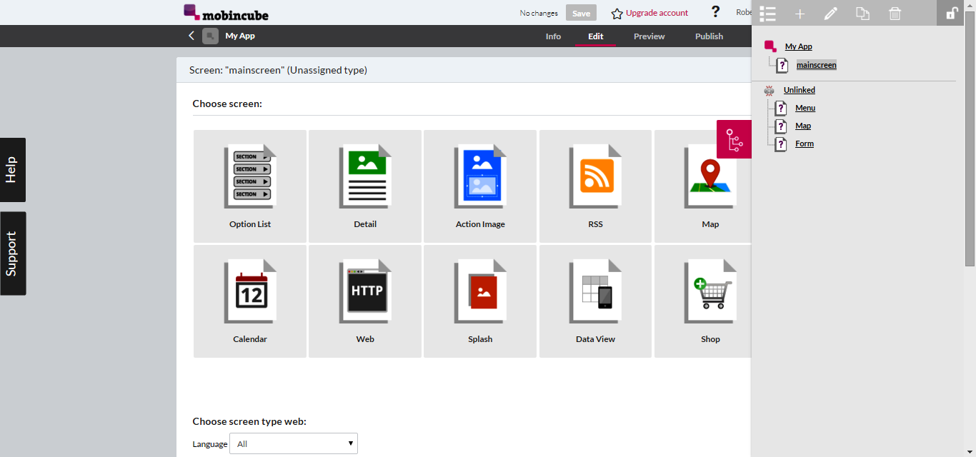Select the Form screen in tree

(x=805, y=144)
